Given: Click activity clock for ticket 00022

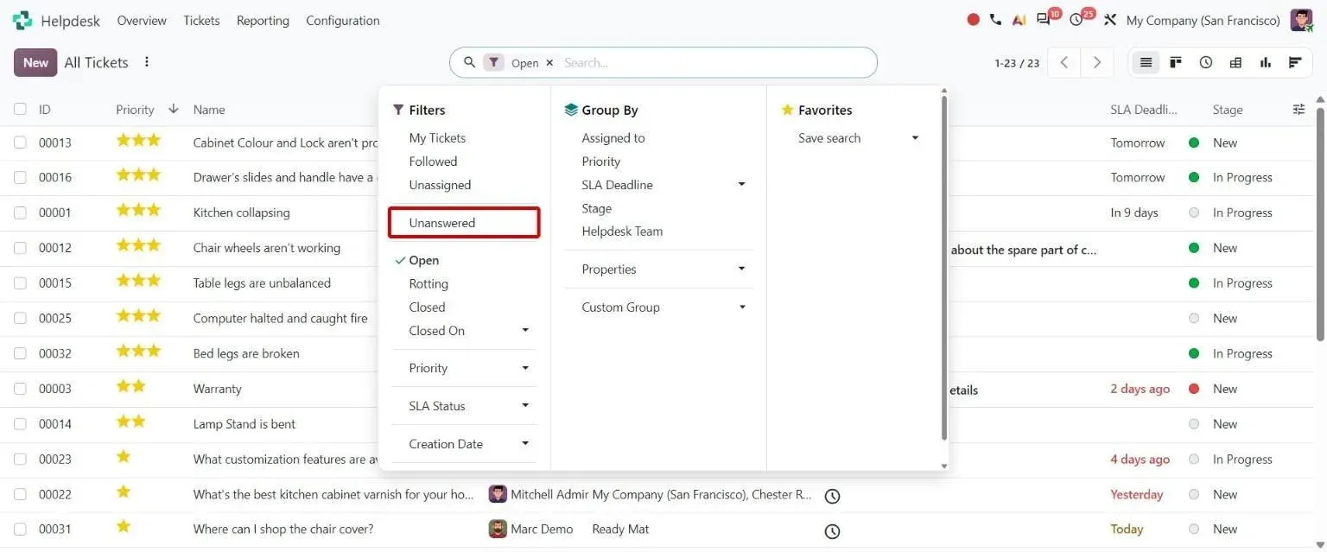Looking at the screenshot, I should tap(832, 496).
